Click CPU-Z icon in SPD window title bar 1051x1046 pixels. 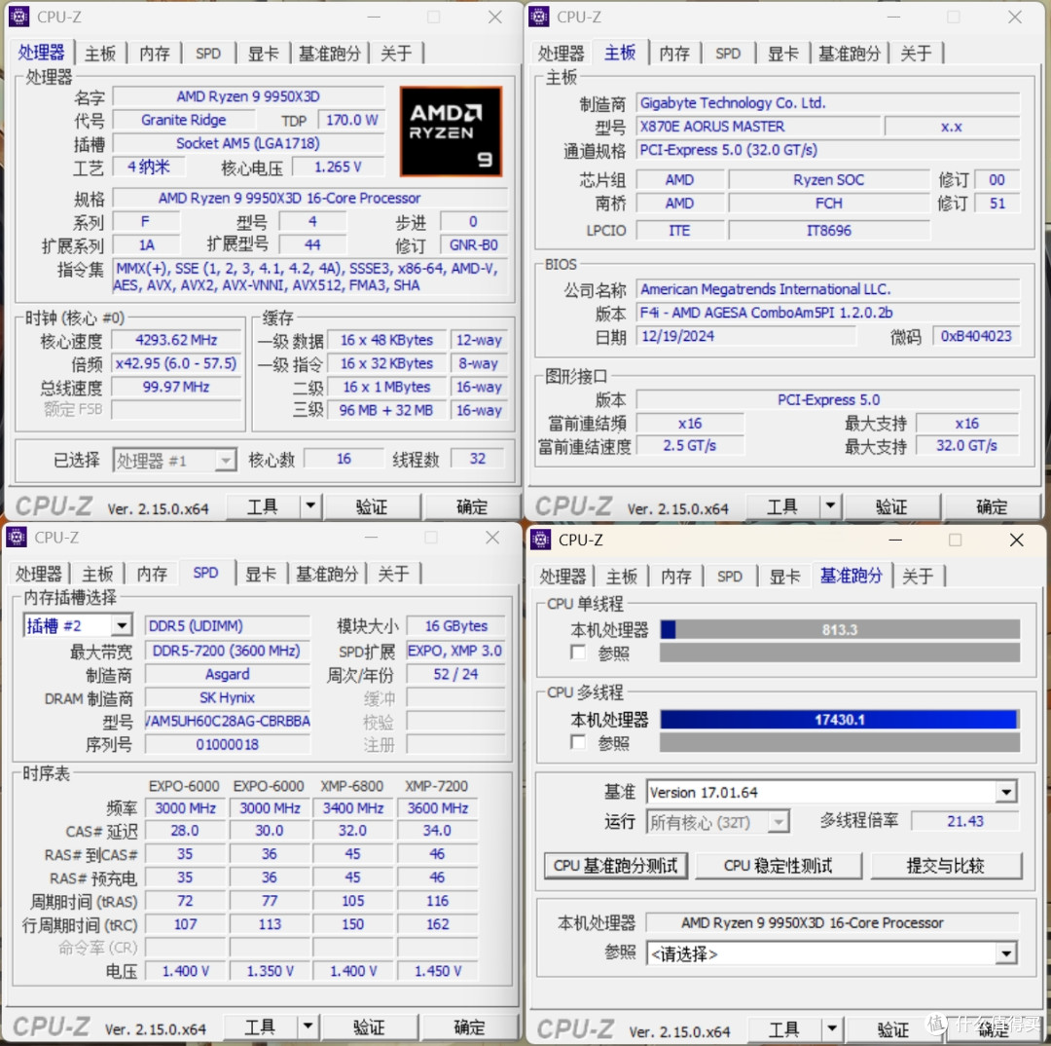point(17,537)
